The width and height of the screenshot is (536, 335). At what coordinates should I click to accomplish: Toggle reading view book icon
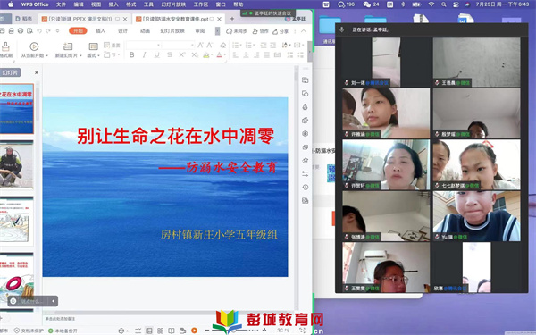click(x=172, y=331)
